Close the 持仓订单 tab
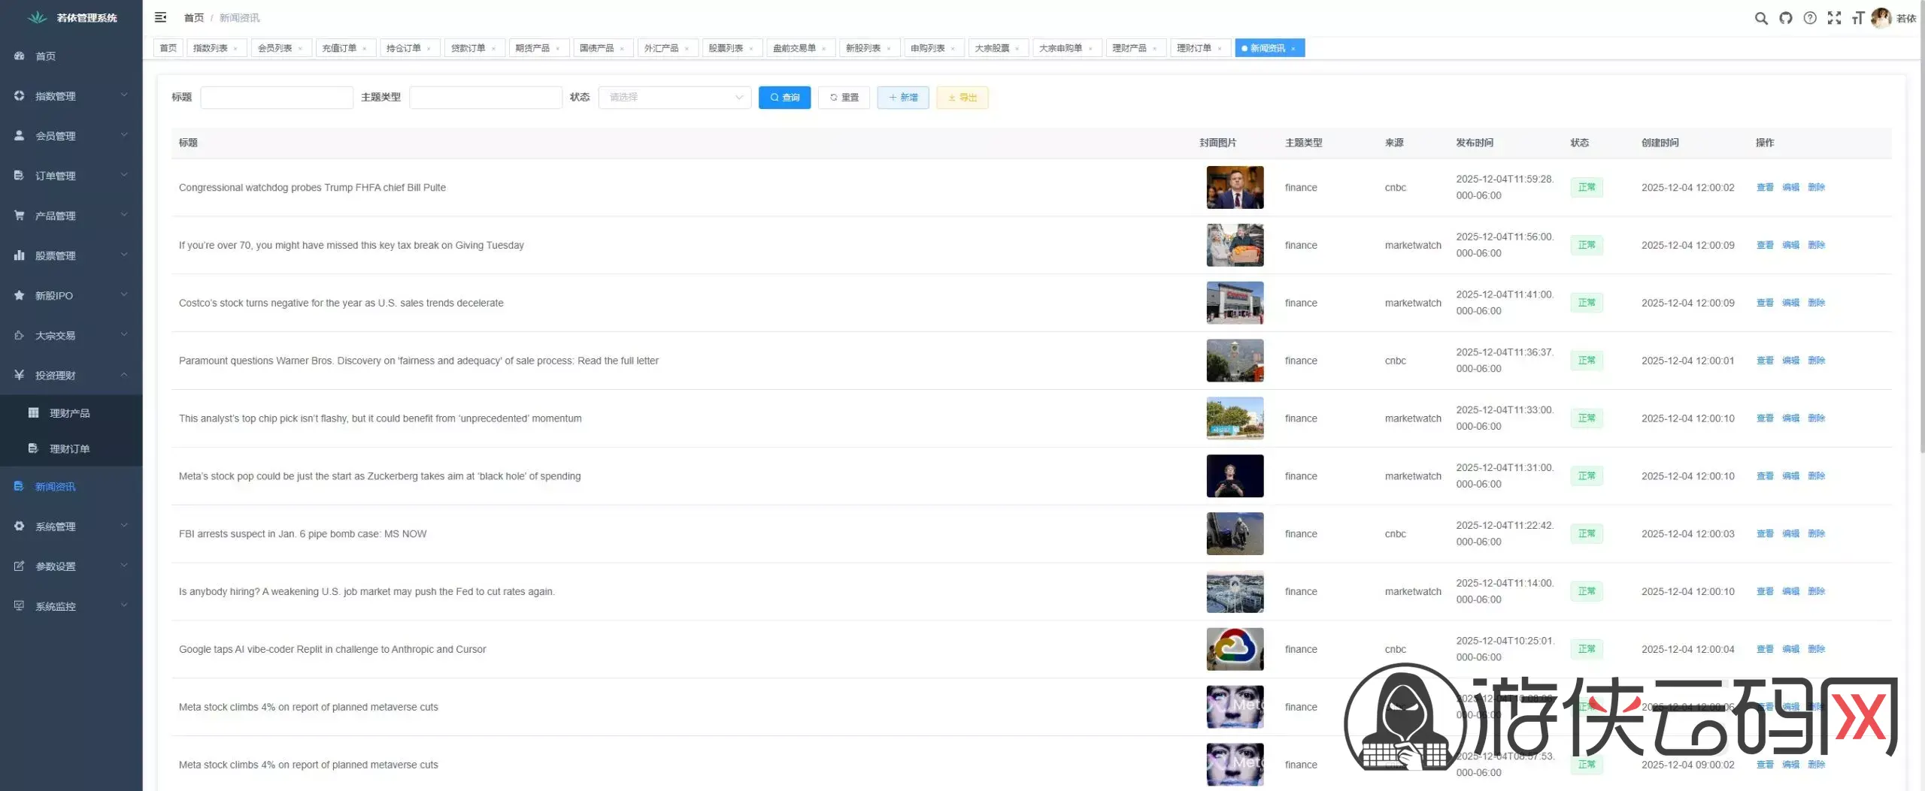The width and height of the screenshot is (1925, 791). (x=429, y=49)
